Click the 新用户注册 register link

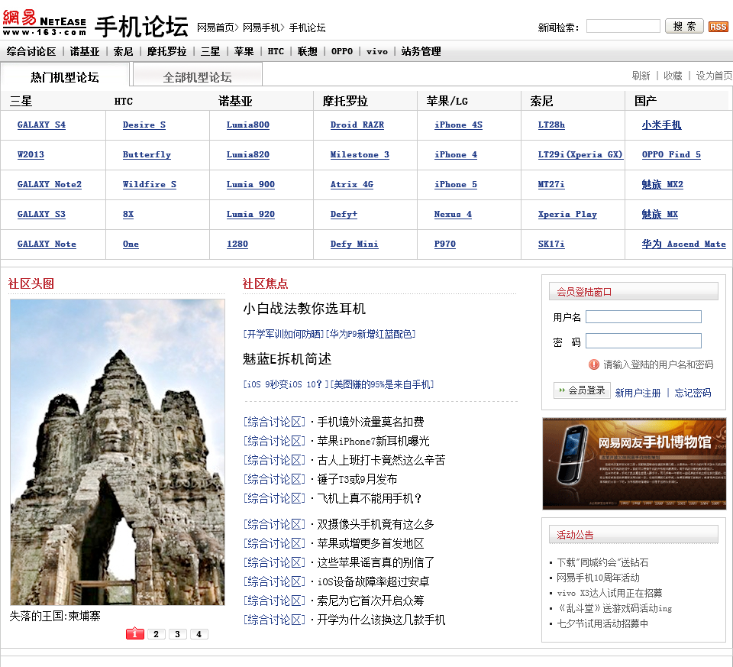tap(638, 393)
